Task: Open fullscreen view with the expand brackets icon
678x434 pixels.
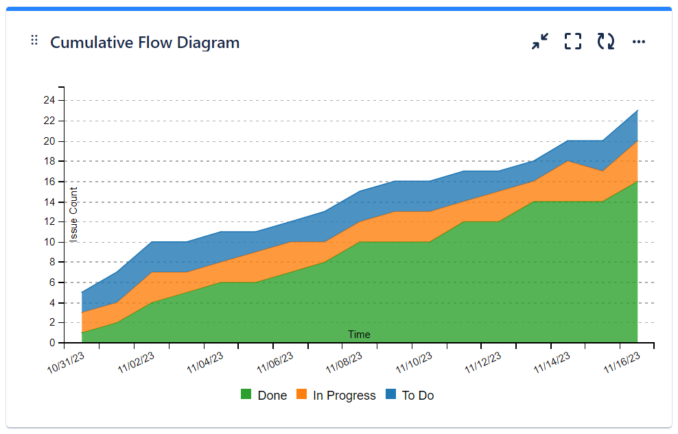Action: click(x=572, y=41)
